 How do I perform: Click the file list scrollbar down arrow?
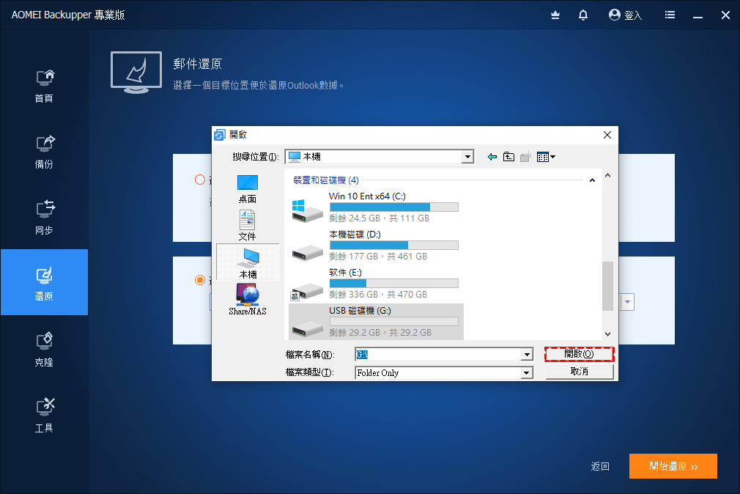[x=608, y=334]
